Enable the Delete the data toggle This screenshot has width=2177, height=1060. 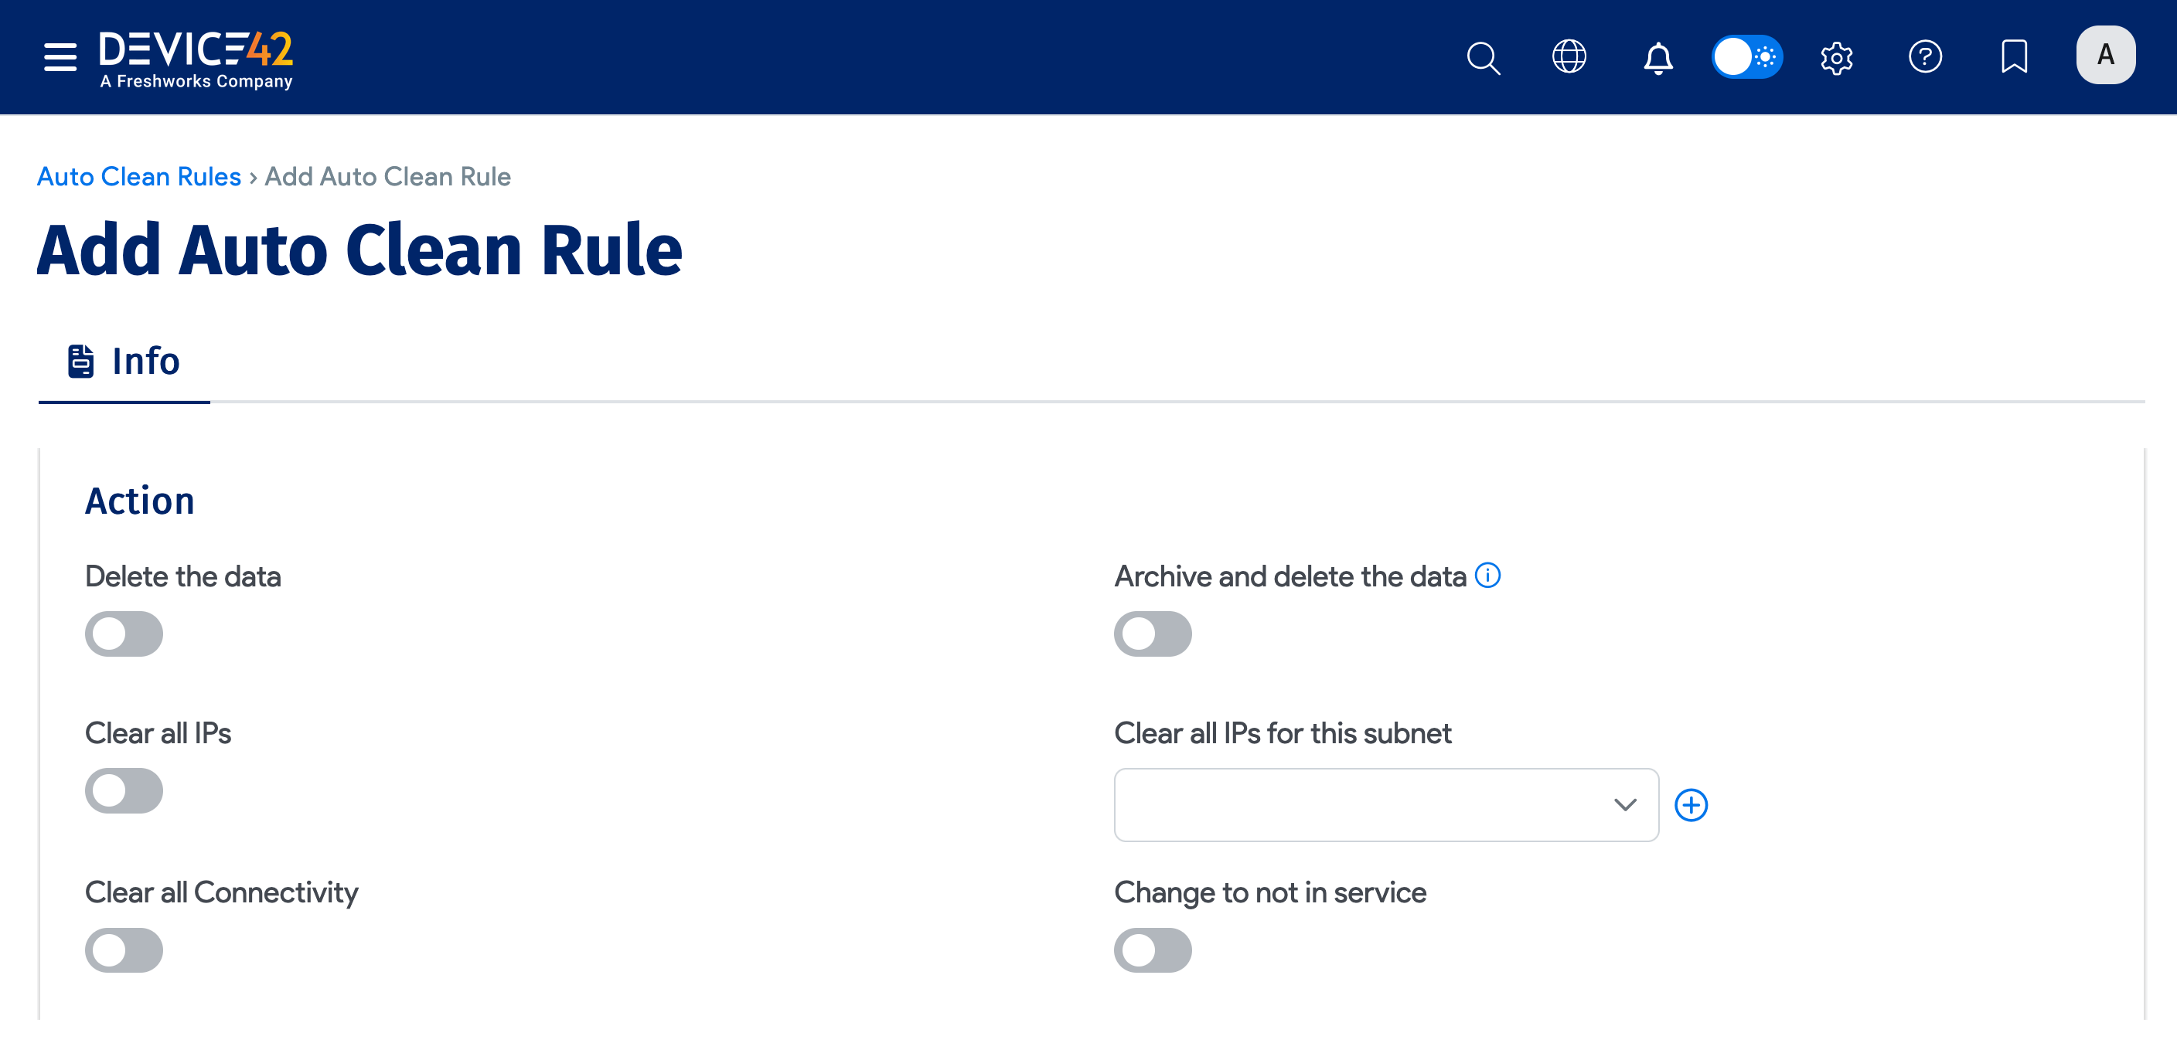[x=124, y=634]
